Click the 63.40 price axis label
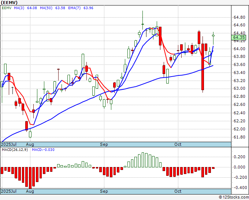 [x=239, y=73]
